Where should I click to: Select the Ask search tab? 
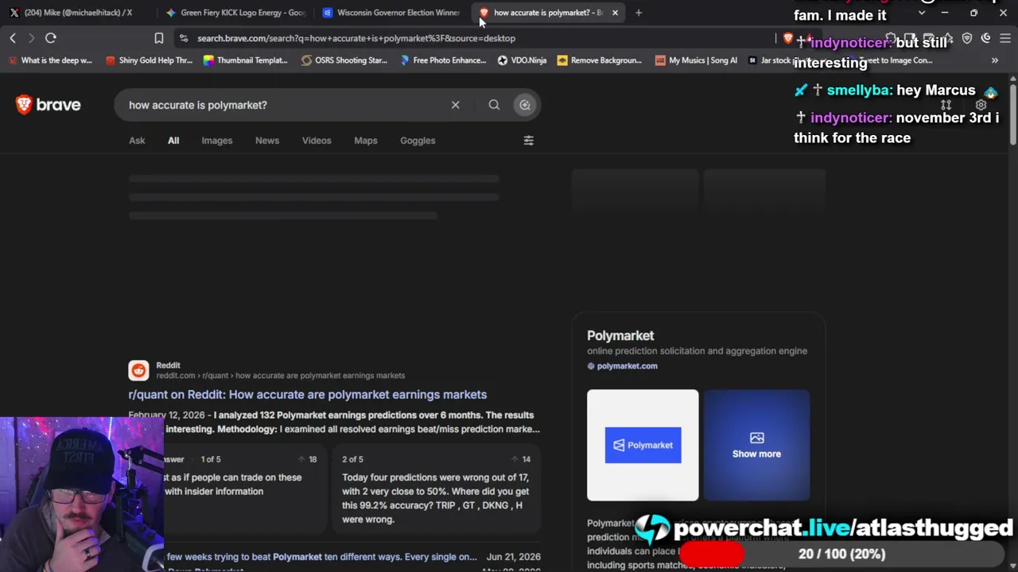(x=137, y=141)
